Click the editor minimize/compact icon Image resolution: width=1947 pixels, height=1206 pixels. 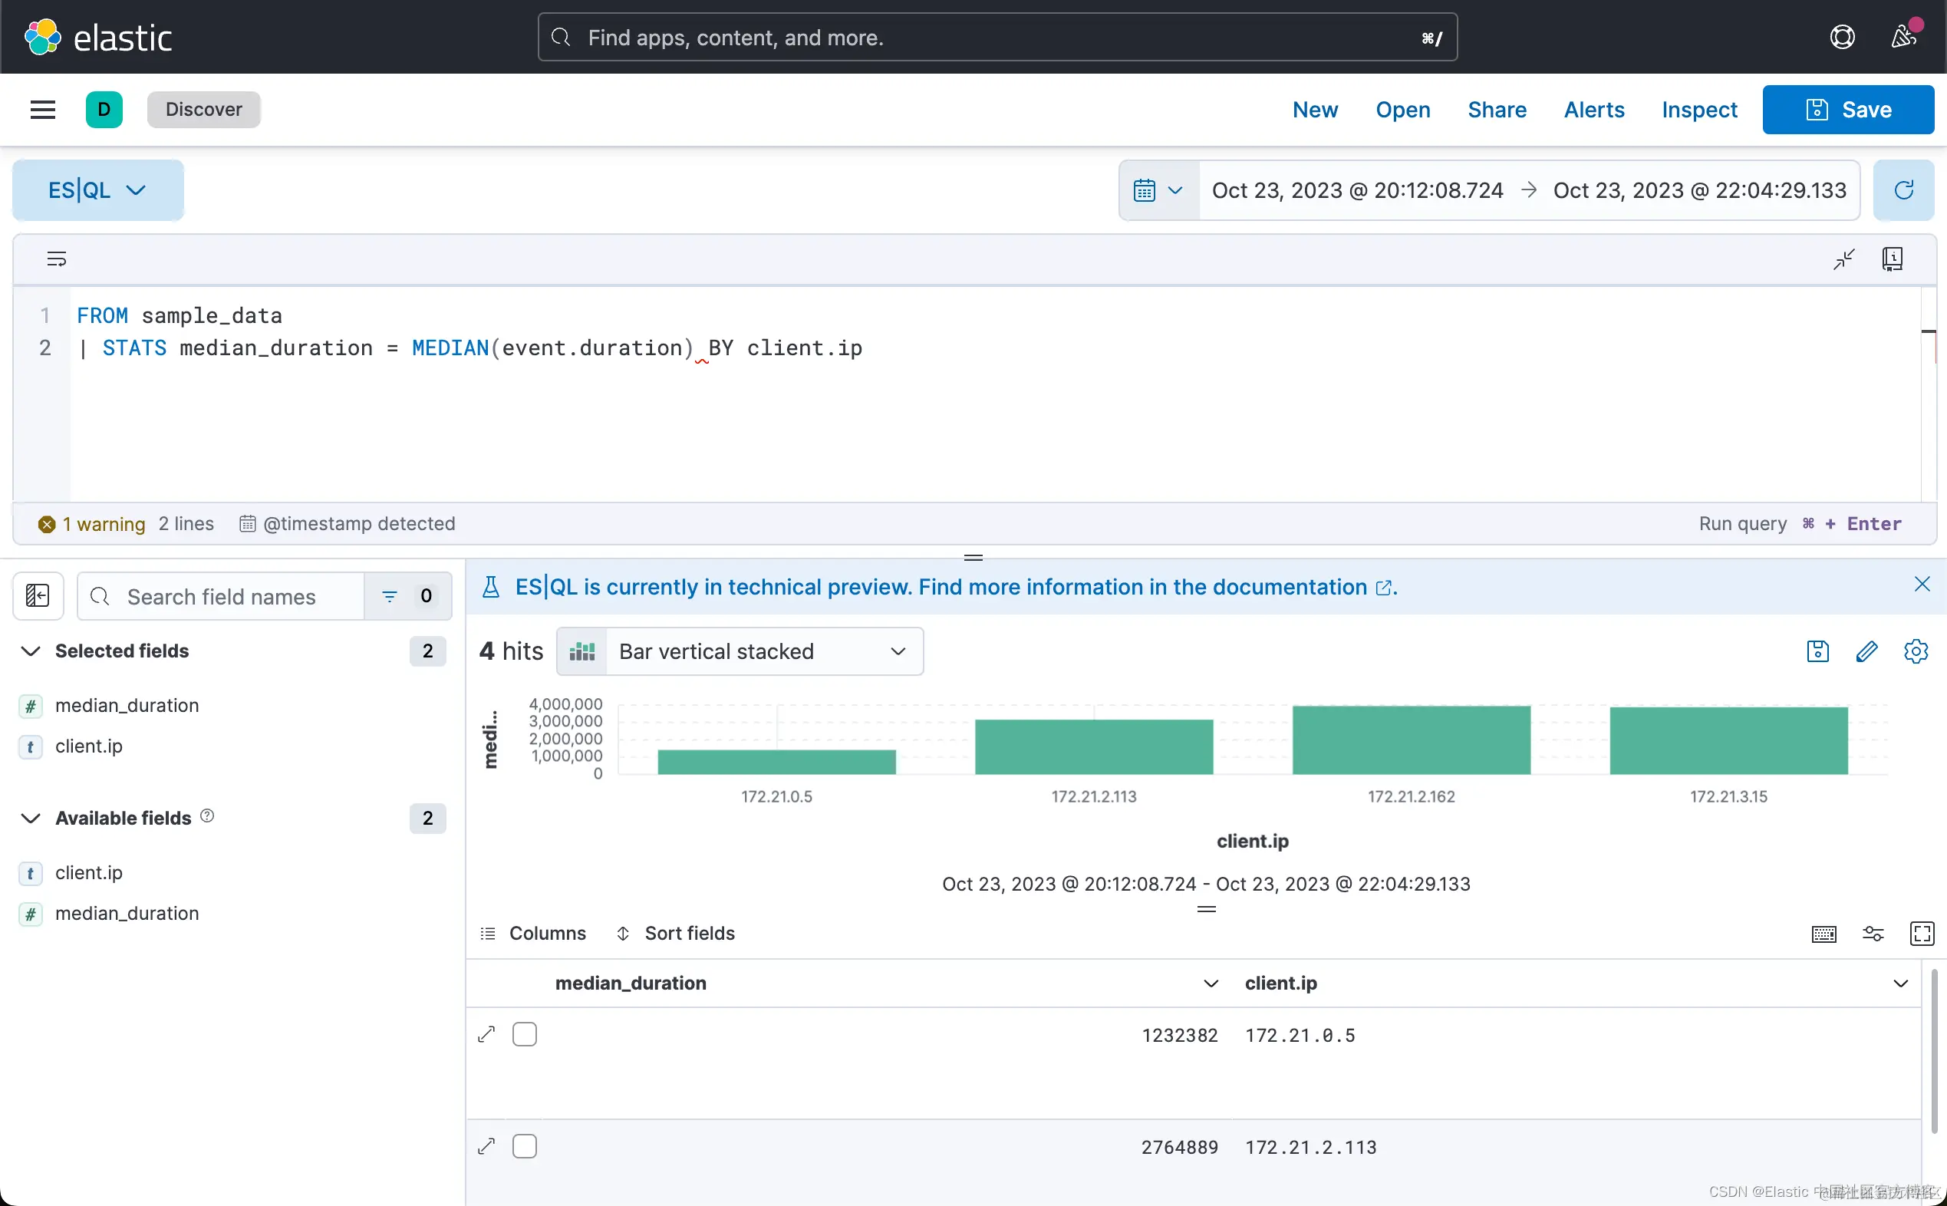coord(1843,259)
